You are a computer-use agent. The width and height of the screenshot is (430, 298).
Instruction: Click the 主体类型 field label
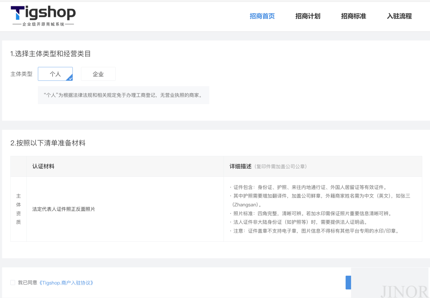(x=21, y=74)
